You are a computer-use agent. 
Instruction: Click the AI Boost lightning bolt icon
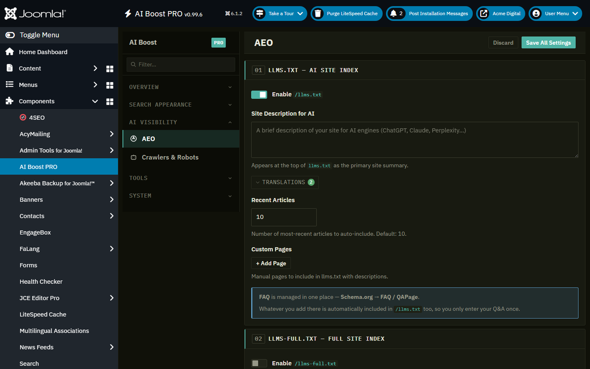tap(128, 14)
